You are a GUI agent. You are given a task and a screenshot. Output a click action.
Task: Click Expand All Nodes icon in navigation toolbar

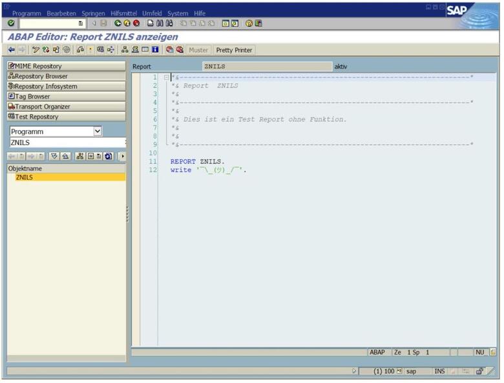pyautogui.click(x=54, y=157)
